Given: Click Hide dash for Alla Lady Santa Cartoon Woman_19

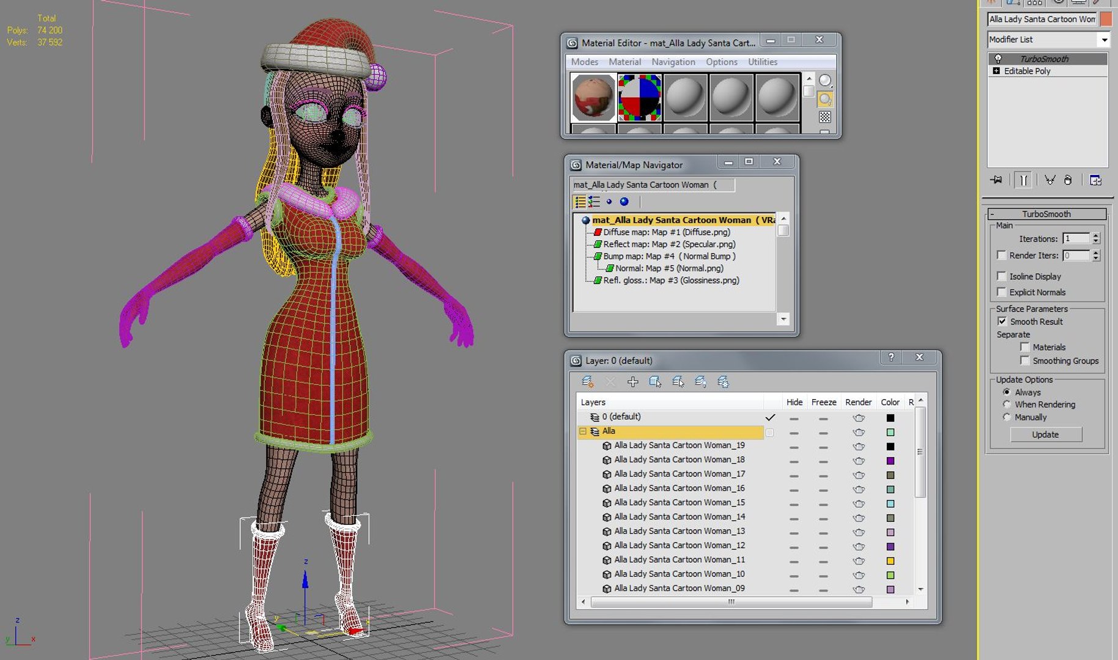Looking at the screenshot, I should 794,447.
